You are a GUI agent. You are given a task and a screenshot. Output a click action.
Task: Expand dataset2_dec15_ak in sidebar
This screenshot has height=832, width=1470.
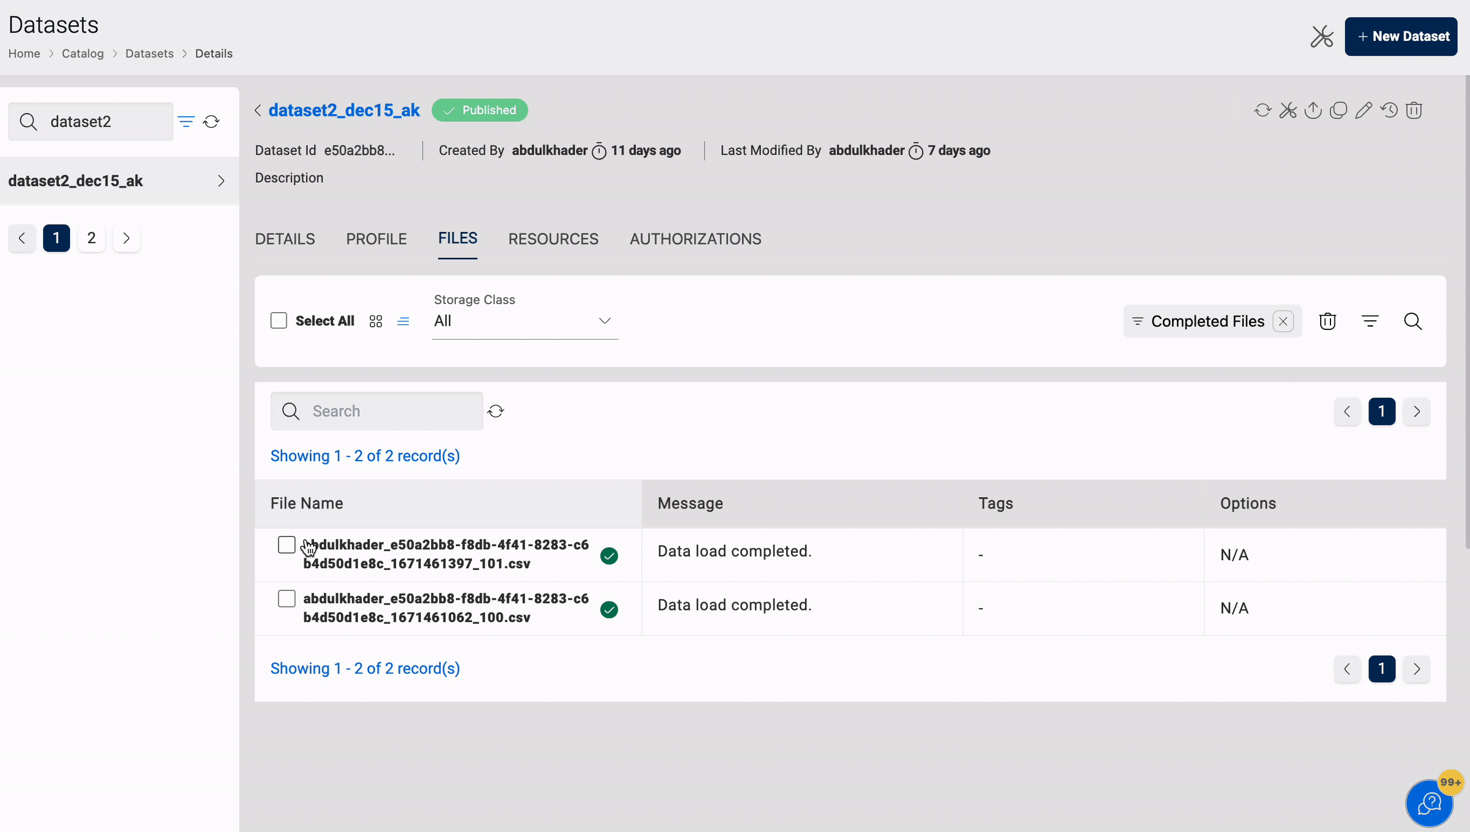[221, 181]
